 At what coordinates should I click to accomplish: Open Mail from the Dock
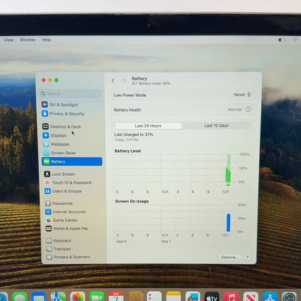(38, 297)
